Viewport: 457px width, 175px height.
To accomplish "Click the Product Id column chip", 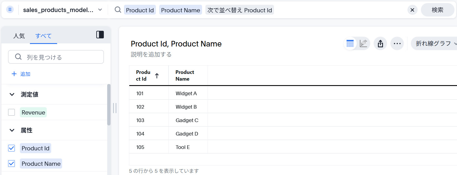I will [x=36, y=148].
